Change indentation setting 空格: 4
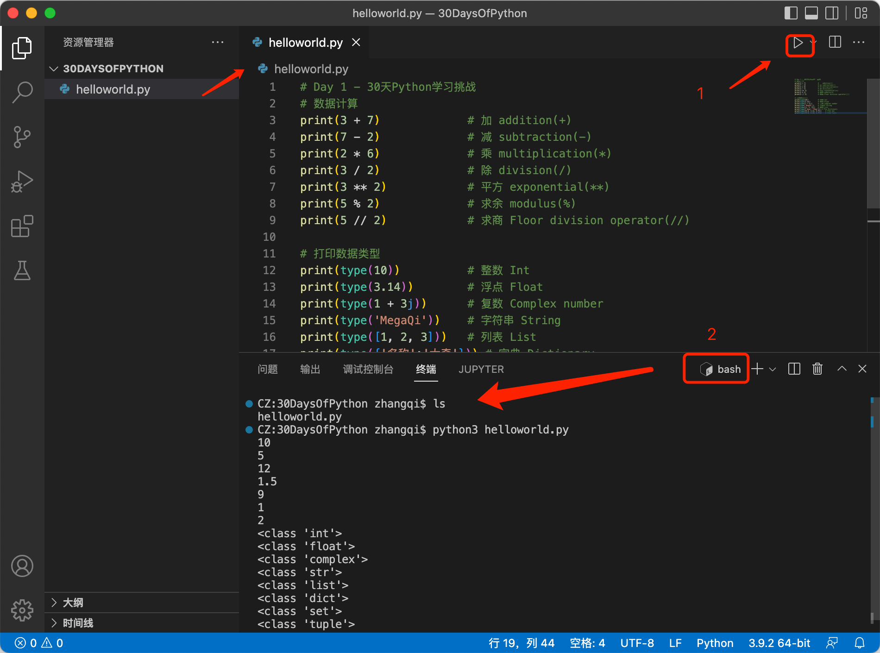 pyautogui.click(x=587, y=643)
